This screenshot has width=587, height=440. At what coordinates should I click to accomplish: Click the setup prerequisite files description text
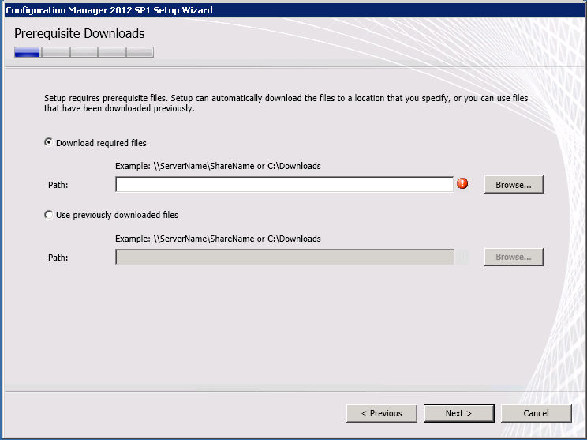tap(286, 103)
